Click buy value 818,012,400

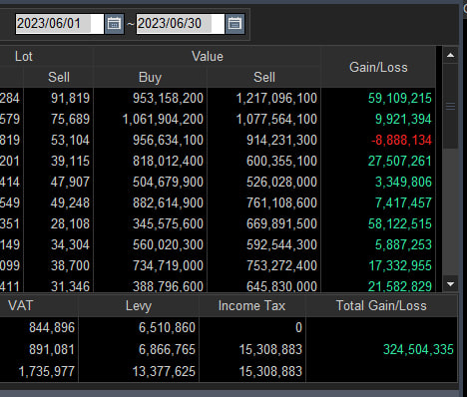coord(168,161)
